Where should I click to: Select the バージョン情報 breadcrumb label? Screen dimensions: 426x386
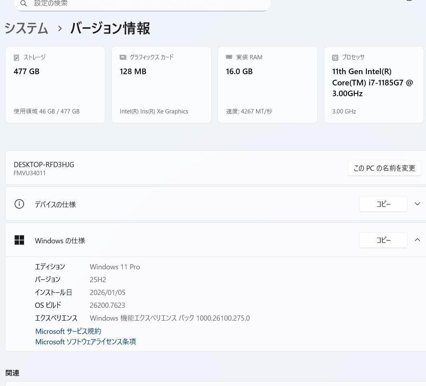click(110, 28)
